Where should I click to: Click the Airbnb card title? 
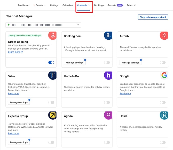coord(124,36)
